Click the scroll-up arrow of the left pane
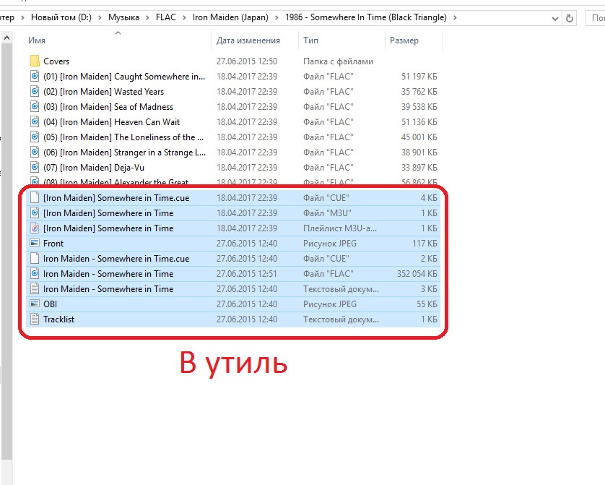This screenshot has width=605, height=485. tap(6, 38)
